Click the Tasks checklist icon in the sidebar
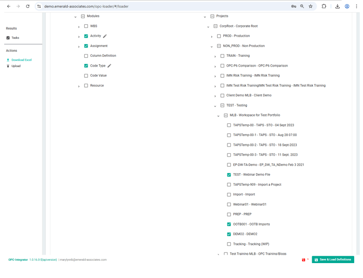Image resolution: width=363 pixels, height=278 pixels. click(8, 38)
